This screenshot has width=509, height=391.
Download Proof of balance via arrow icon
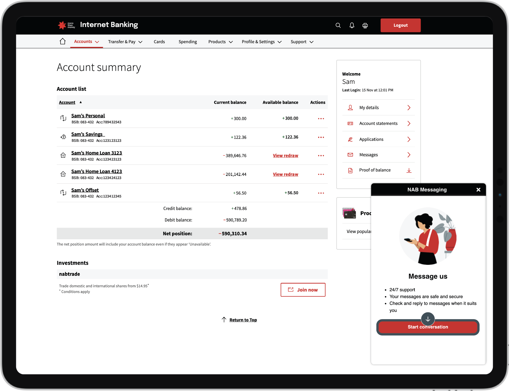[409, 170]
